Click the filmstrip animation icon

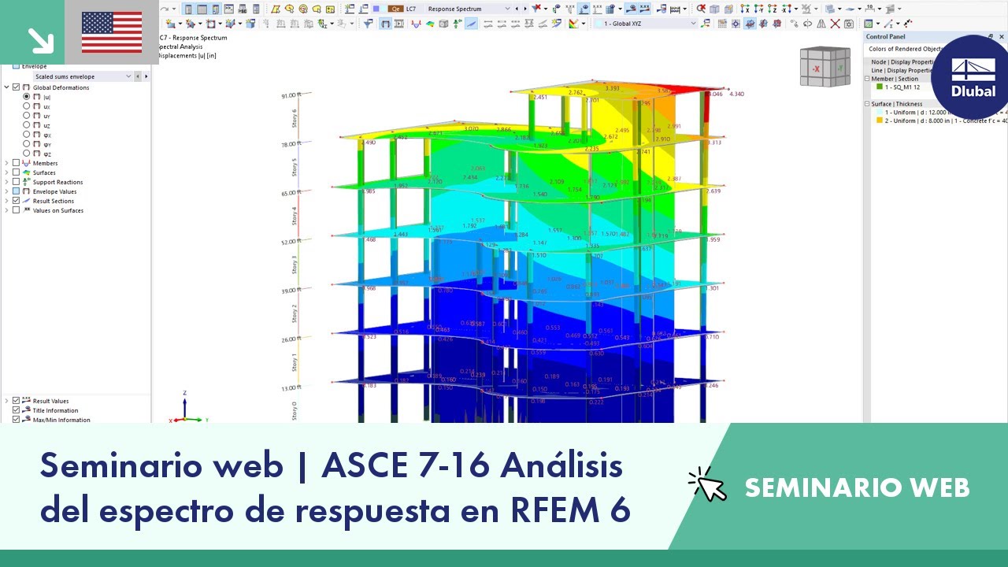399,24
